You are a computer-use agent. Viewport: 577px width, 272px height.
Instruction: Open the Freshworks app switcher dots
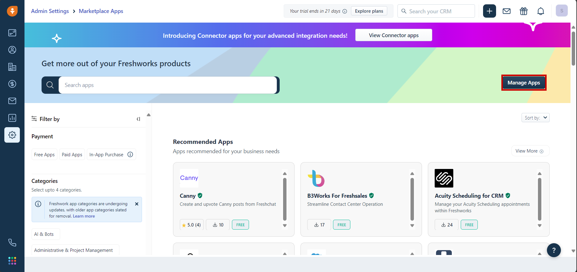pyautogui.click(x=12, y=261)
